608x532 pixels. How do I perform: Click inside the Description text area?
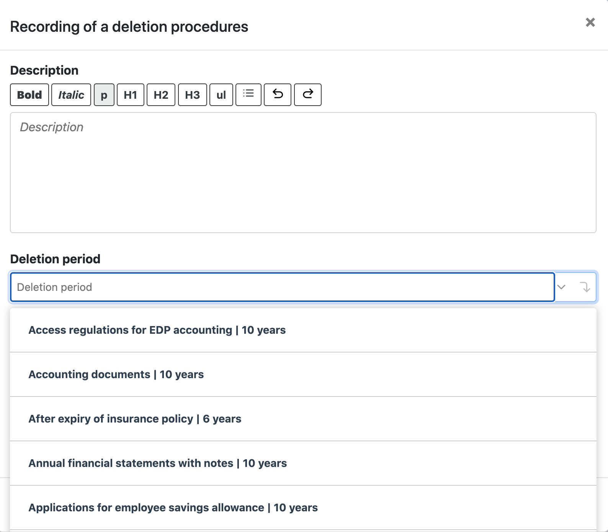303,173
